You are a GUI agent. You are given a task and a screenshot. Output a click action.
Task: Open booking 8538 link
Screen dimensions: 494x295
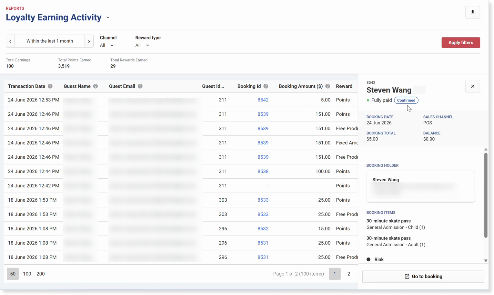[263, 171]
